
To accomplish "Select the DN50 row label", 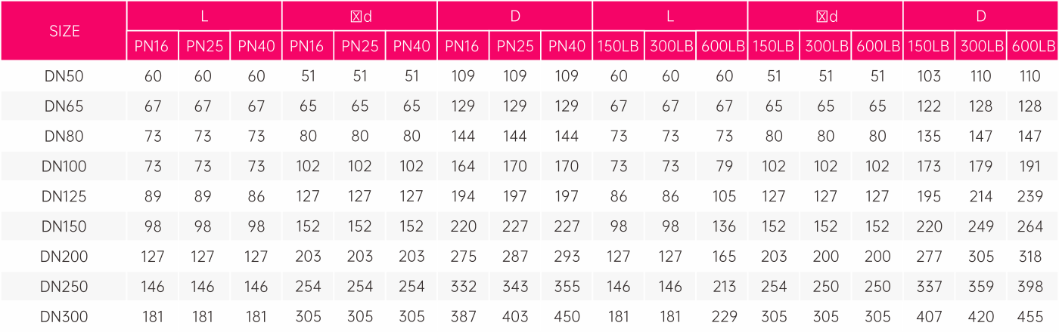I will 64,76.
